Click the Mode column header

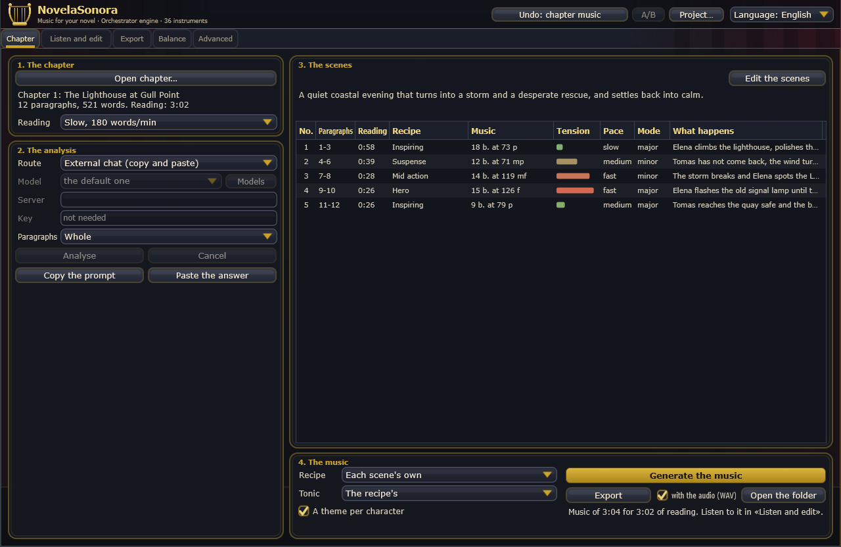652,131
